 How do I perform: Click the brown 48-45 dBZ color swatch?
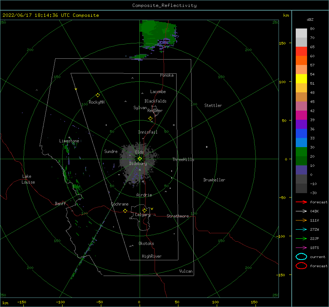(301, 97)
